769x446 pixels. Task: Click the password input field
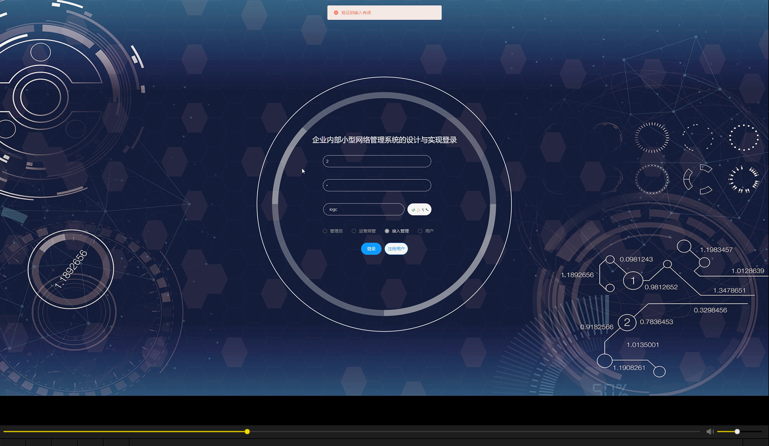pyautogui.click(x=377, y=185)
